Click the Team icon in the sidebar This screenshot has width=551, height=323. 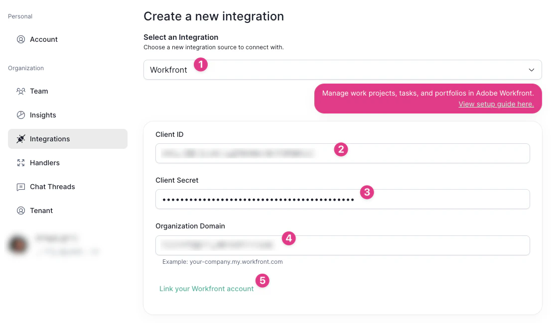[x=20, y=91]
